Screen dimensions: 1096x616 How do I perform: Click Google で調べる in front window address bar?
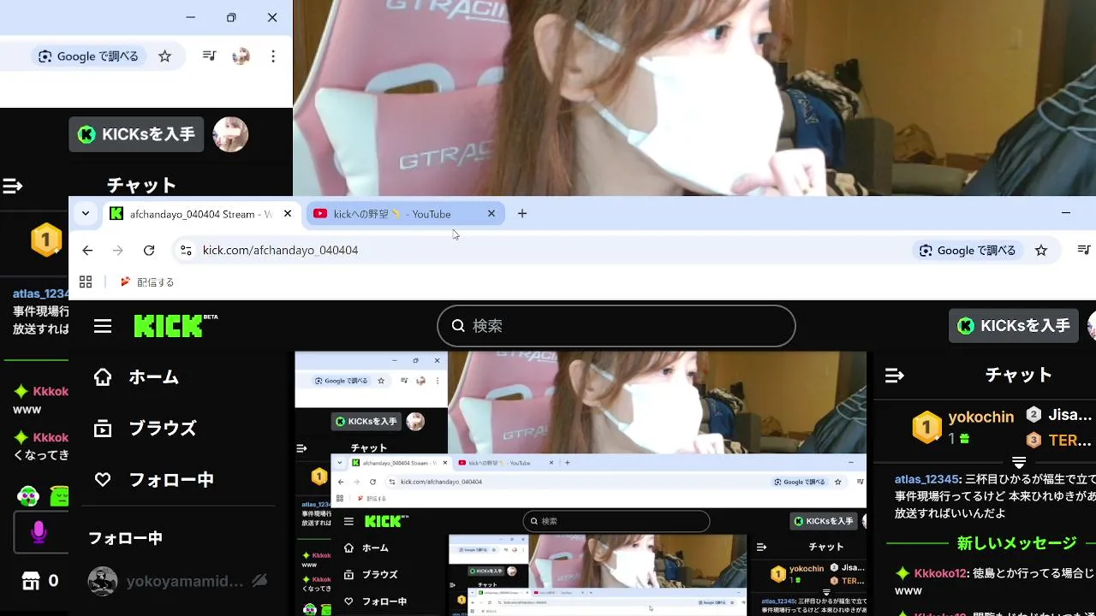click(968, 251)
